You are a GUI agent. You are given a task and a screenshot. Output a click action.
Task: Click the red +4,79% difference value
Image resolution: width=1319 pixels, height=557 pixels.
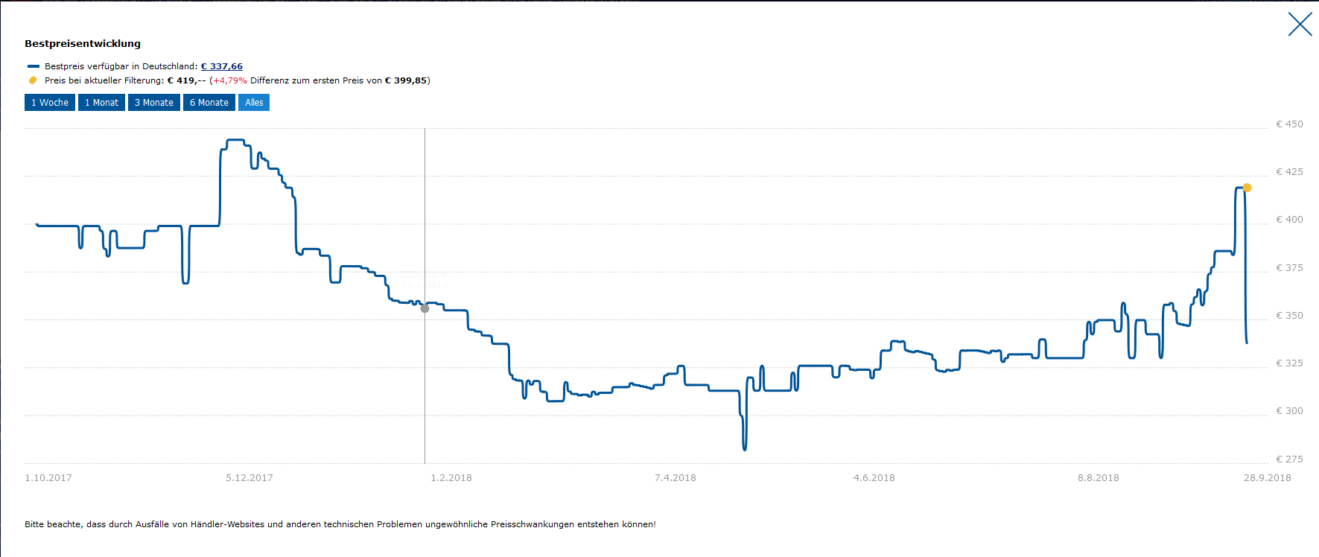pyautogui.click(x=230, y=80)
